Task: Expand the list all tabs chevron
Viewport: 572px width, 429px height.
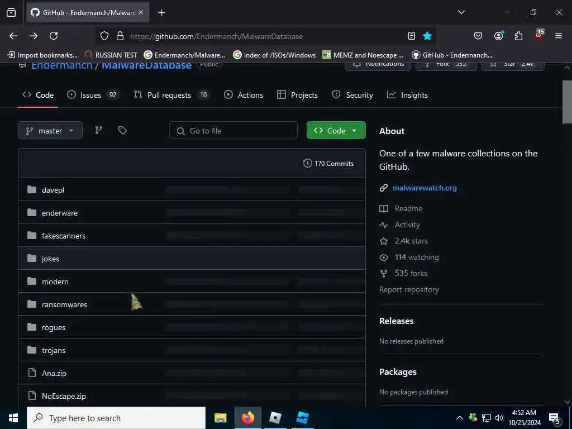Action: click(461, 12)
